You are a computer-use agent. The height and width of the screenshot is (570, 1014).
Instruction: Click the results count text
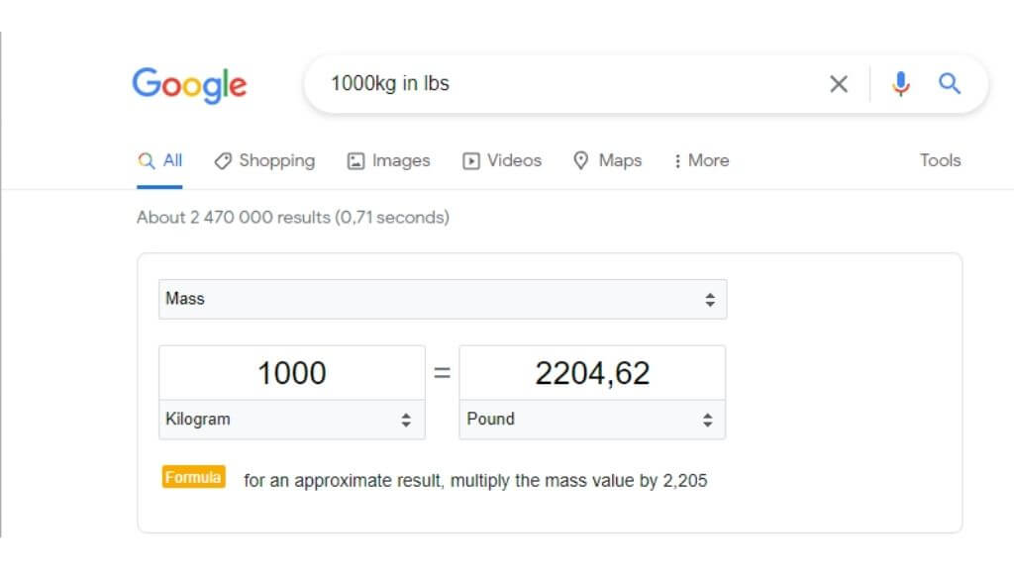pyautogui.click(x=292, y=217)
